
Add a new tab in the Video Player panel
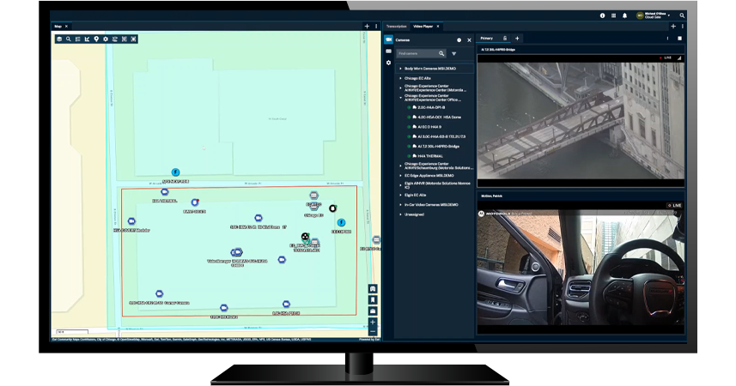(x=673, y=27)
